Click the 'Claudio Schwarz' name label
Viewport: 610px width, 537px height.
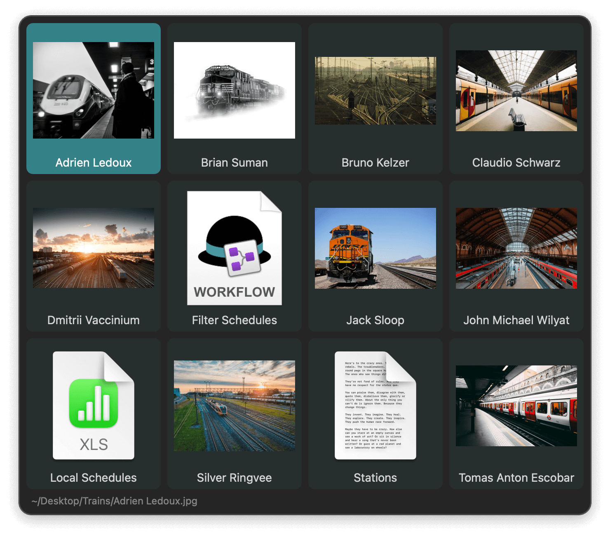(x=516, y=163)
